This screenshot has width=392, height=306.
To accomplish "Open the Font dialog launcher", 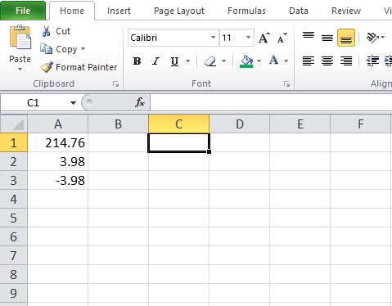I will [x=286, y=84].
